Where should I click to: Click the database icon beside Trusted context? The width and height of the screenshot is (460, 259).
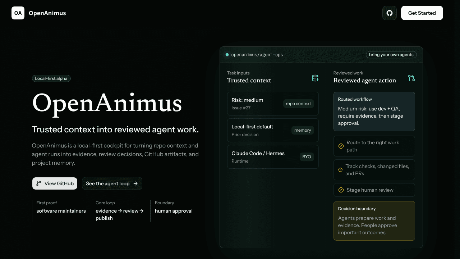point(315,78)
